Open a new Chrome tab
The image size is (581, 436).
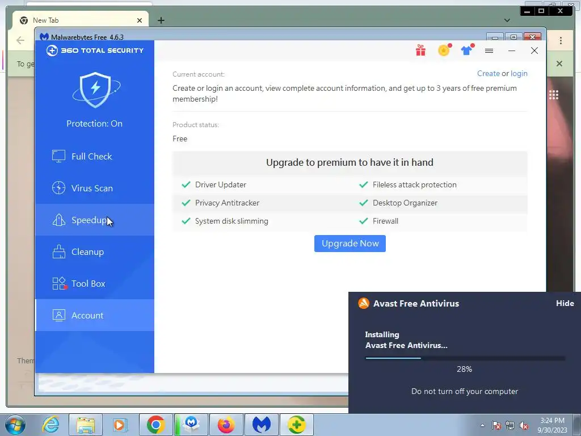coord(161,20)
